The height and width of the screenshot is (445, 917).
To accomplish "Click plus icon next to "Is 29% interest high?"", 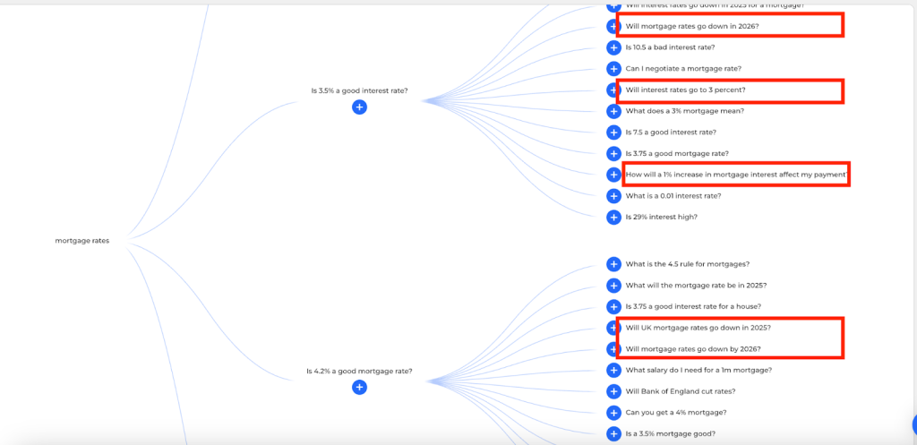I will (x=613, y=217).
